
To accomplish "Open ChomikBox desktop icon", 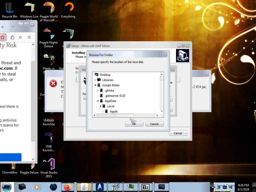I will 10,169.
